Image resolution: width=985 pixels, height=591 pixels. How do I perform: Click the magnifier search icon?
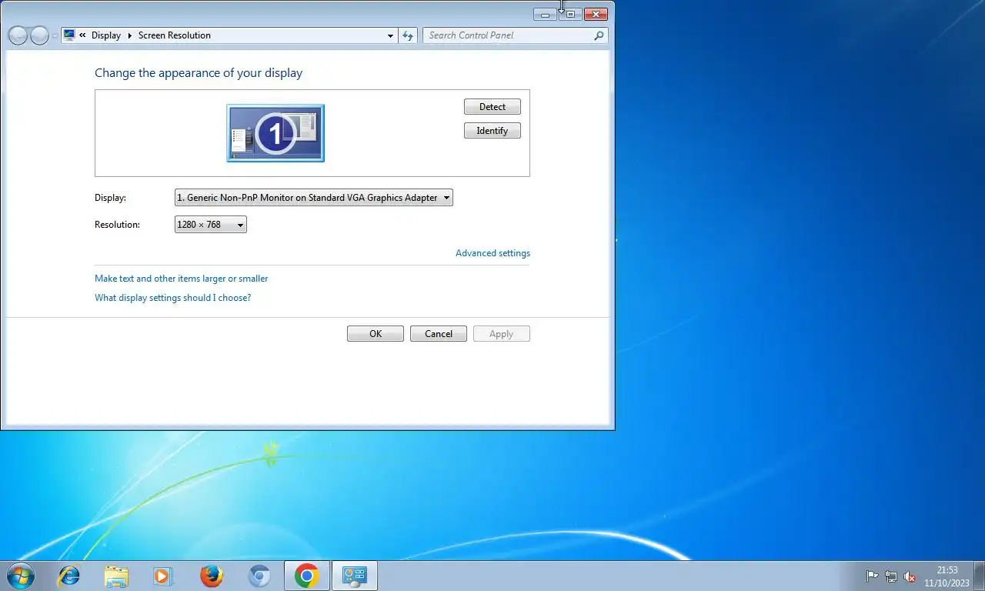(599, 35)
